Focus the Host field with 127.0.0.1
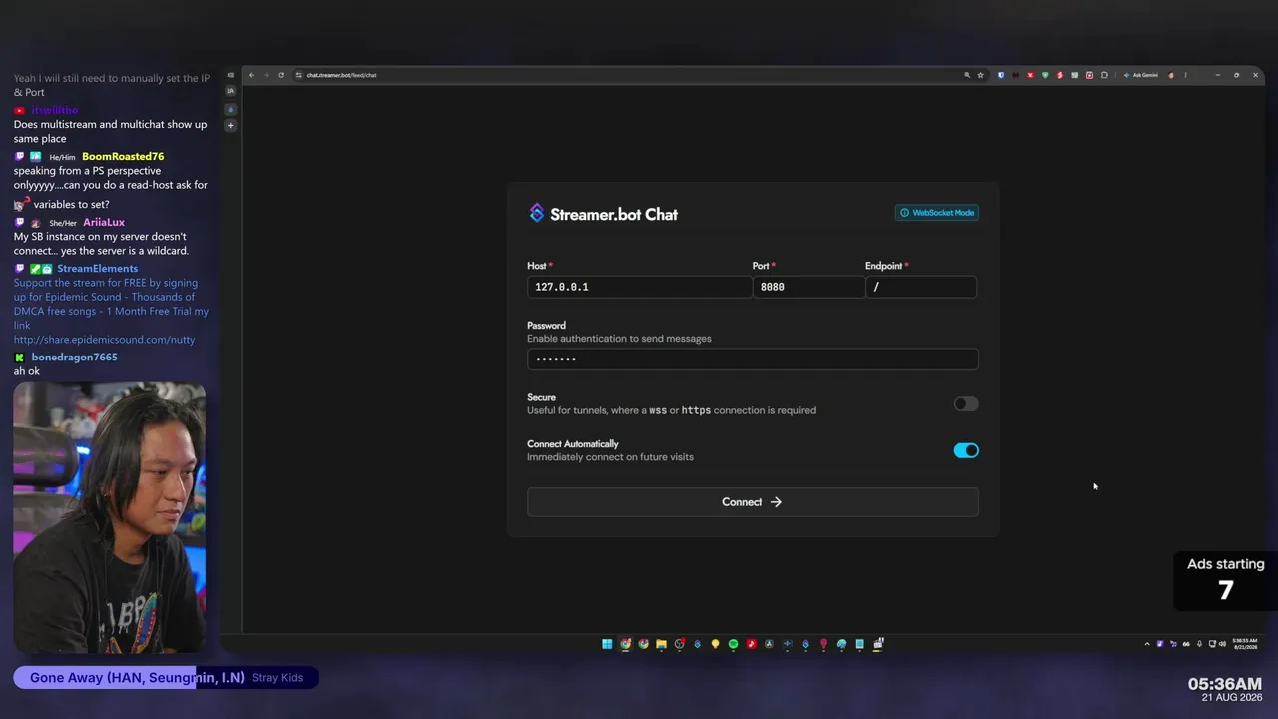This screenshot has width=1278, height=719. click(x=639, y=287)
